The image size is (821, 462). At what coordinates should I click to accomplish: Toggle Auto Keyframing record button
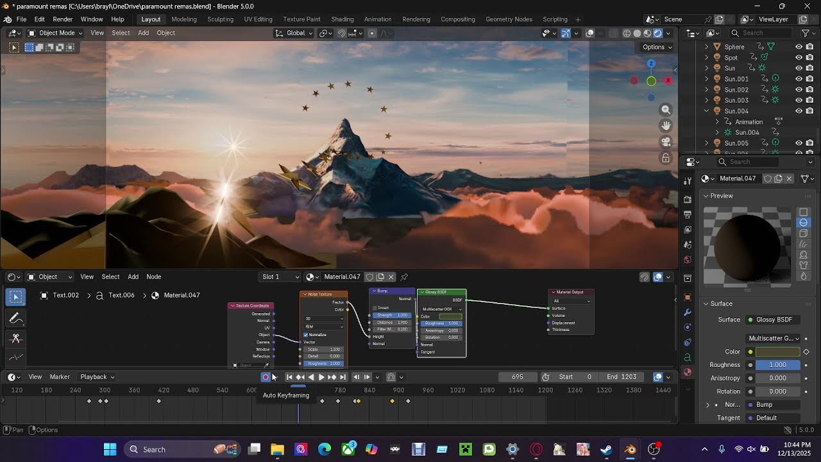[266, 377]
